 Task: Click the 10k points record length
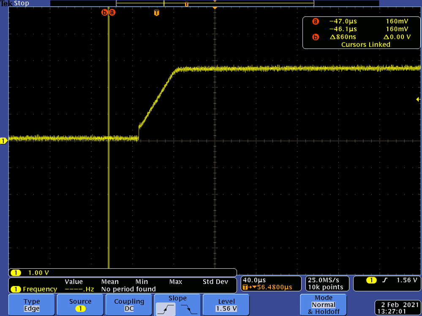pyautogui.click(x=325, y=287)
